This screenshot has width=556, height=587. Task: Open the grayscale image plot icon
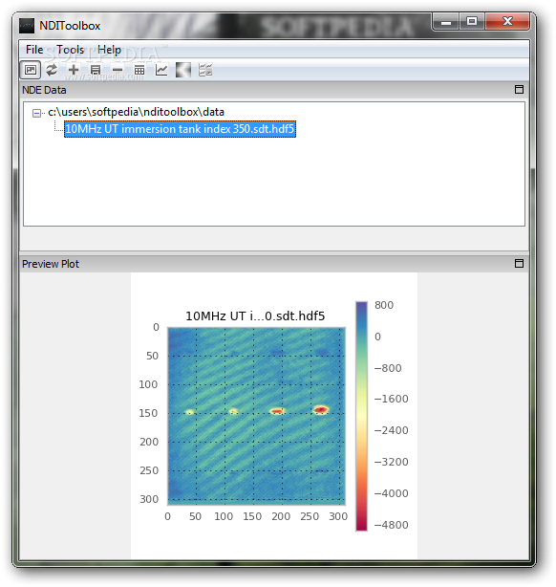coord(183,70)
